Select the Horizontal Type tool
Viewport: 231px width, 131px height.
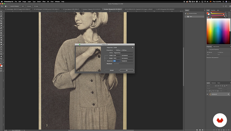[x=1, y=49]
